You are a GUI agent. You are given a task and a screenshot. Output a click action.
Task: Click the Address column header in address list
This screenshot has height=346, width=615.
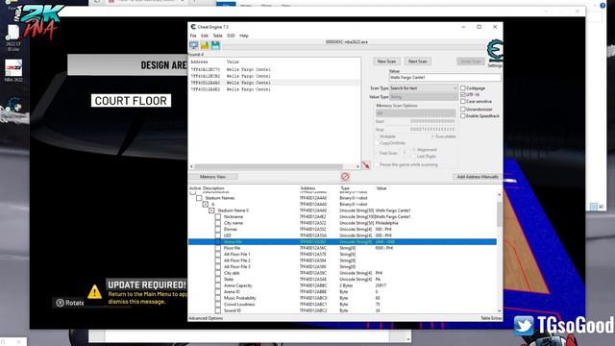pyautogui.click(x=307, y=188)
